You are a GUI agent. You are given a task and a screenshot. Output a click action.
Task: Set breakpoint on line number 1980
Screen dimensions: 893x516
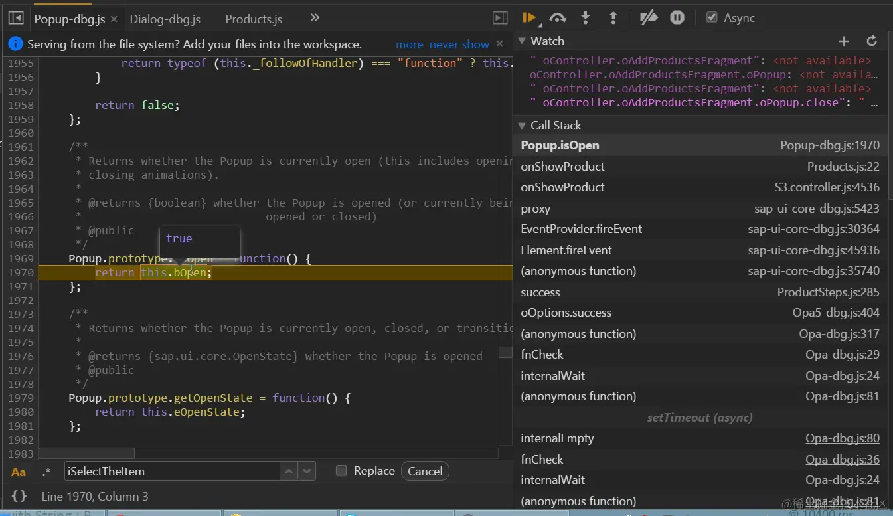click(x=21, y=412)
